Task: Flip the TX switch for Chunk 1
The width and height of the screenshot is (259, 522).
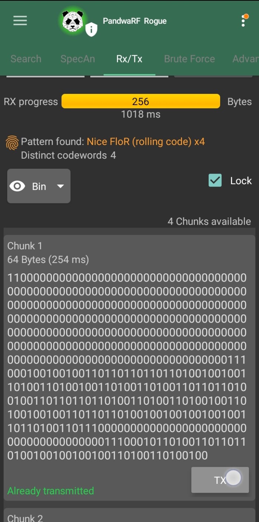Action: (233, 478)
